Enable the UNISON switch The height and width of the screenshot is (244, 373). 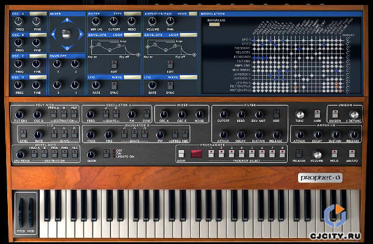pyautogui.click(x=335, y=114)
